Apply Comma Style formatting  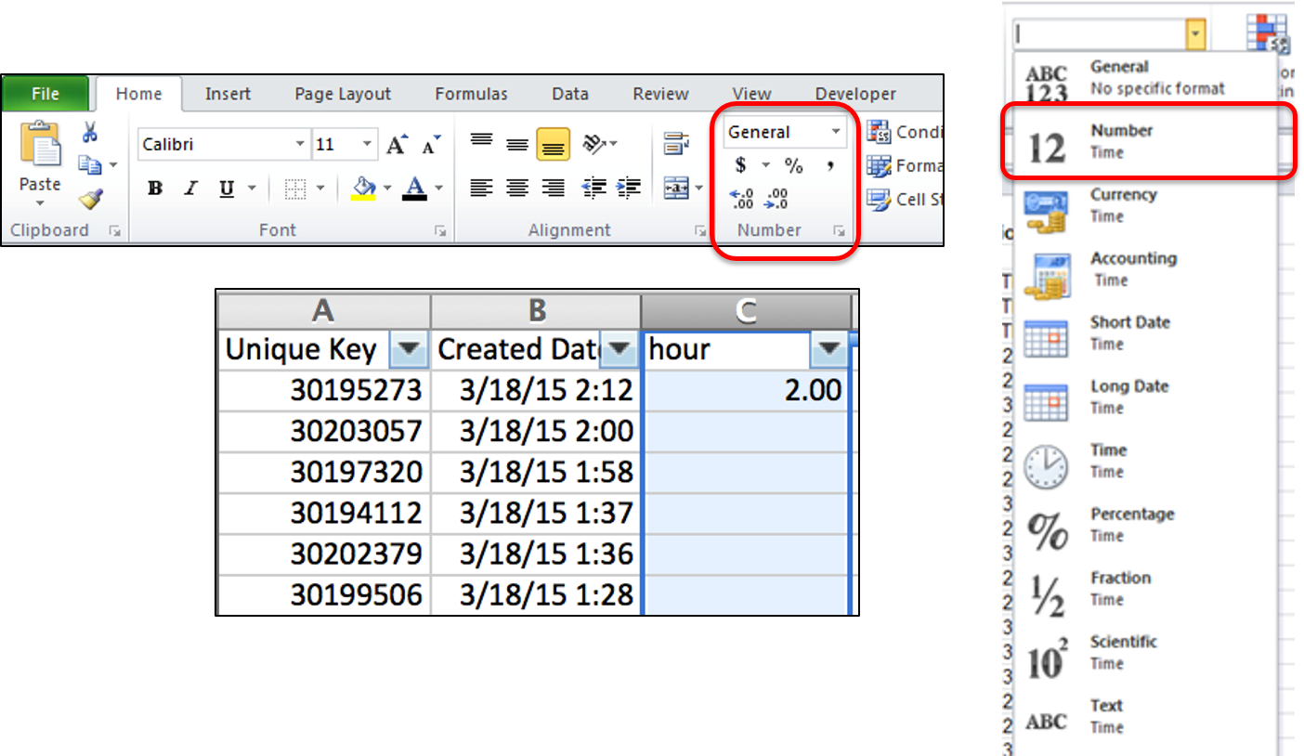[x=829, y=165]
